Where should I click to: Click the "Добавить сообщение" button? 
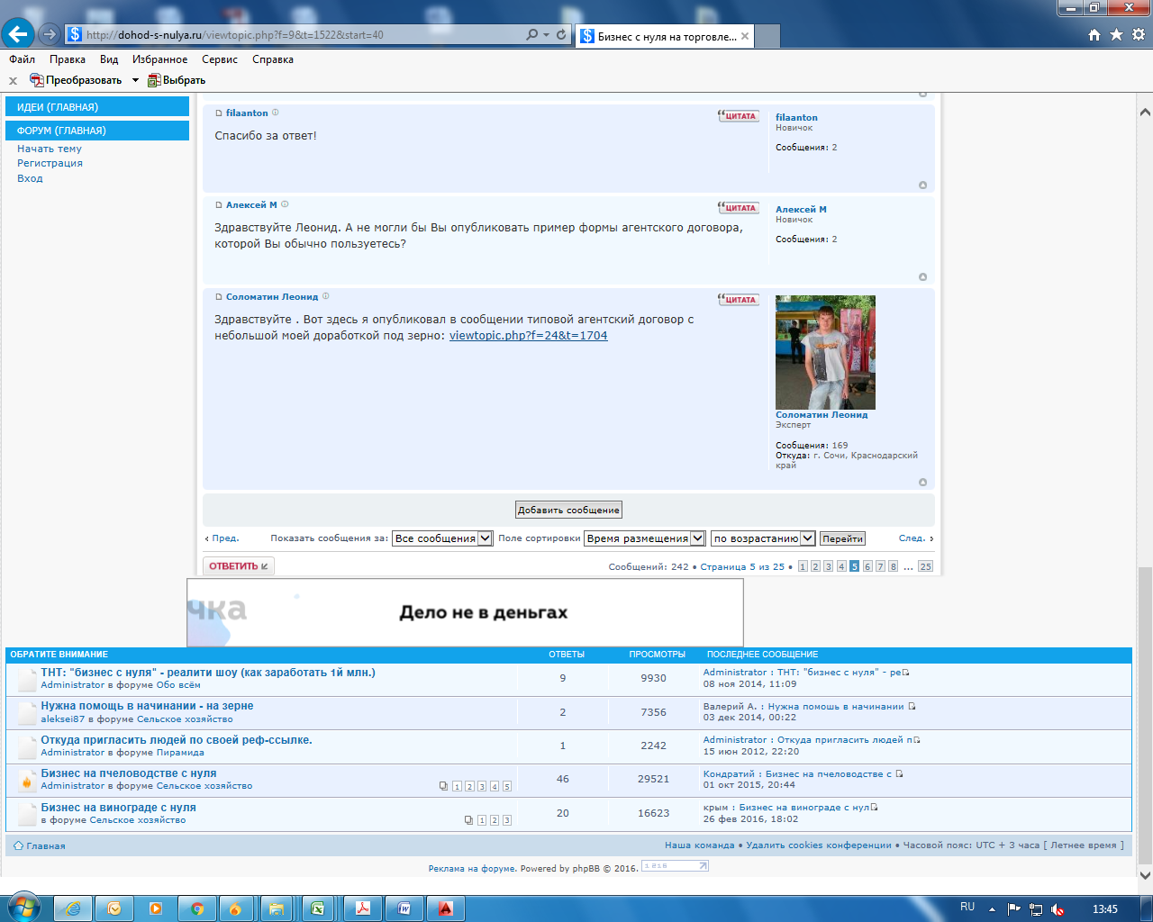coord(568,510)
